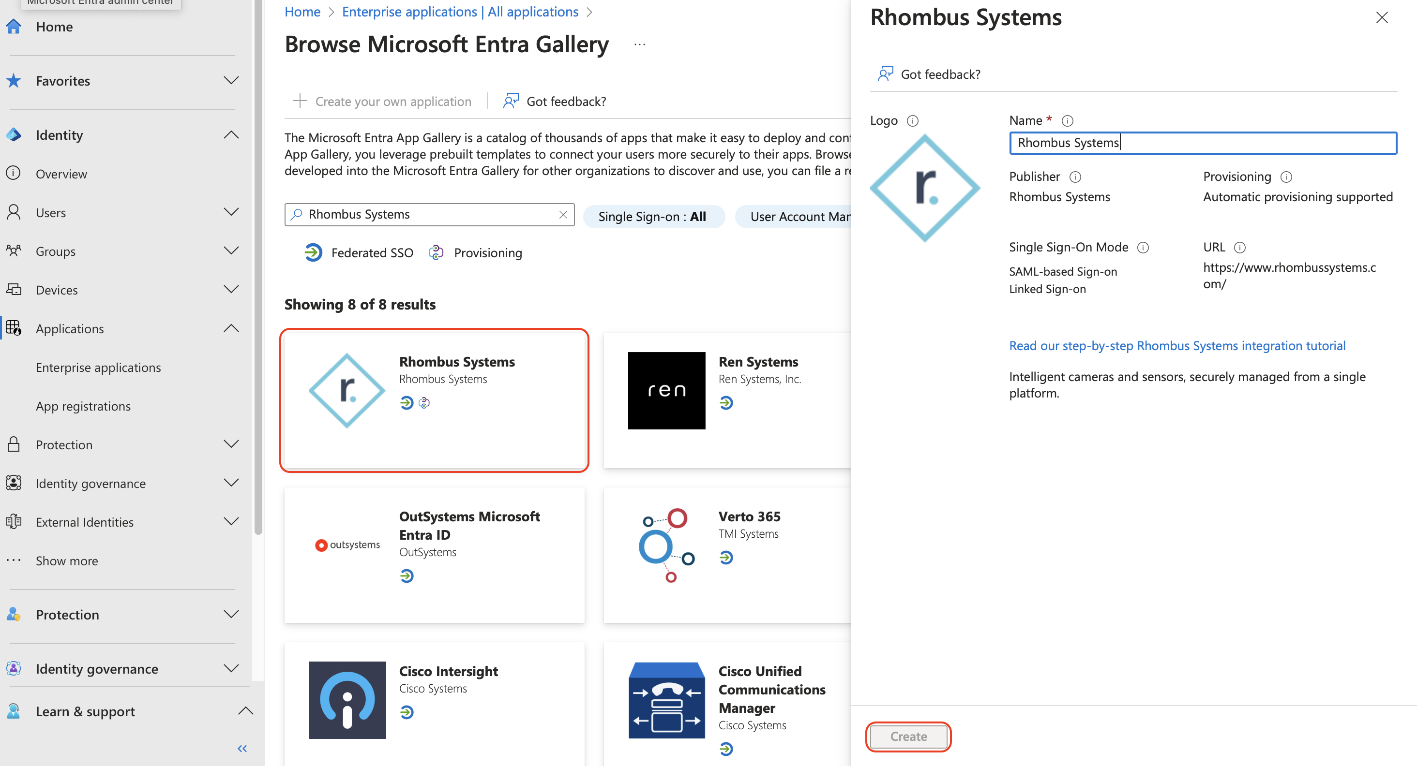
Task: Click the Identity diamond icon
Action: click(x=14, y=134)
